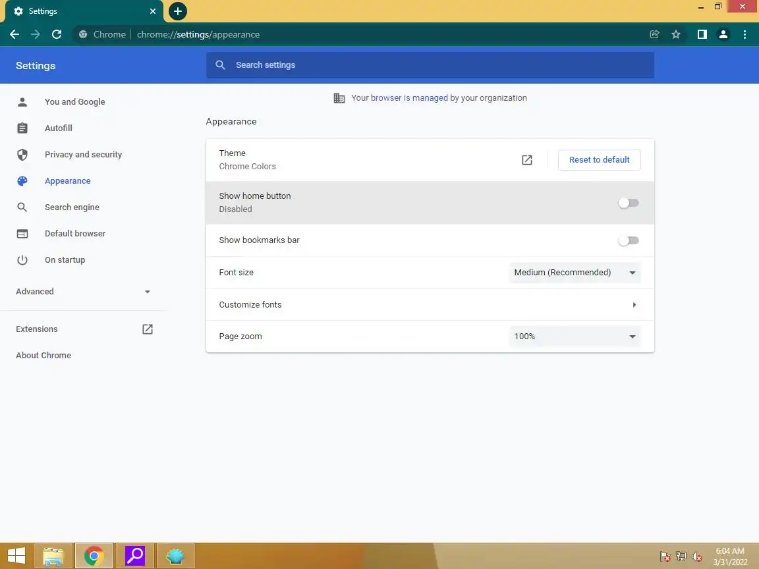Open the Extensions link
This screenshot has width=759, height=569.
[x=37, y=329]
